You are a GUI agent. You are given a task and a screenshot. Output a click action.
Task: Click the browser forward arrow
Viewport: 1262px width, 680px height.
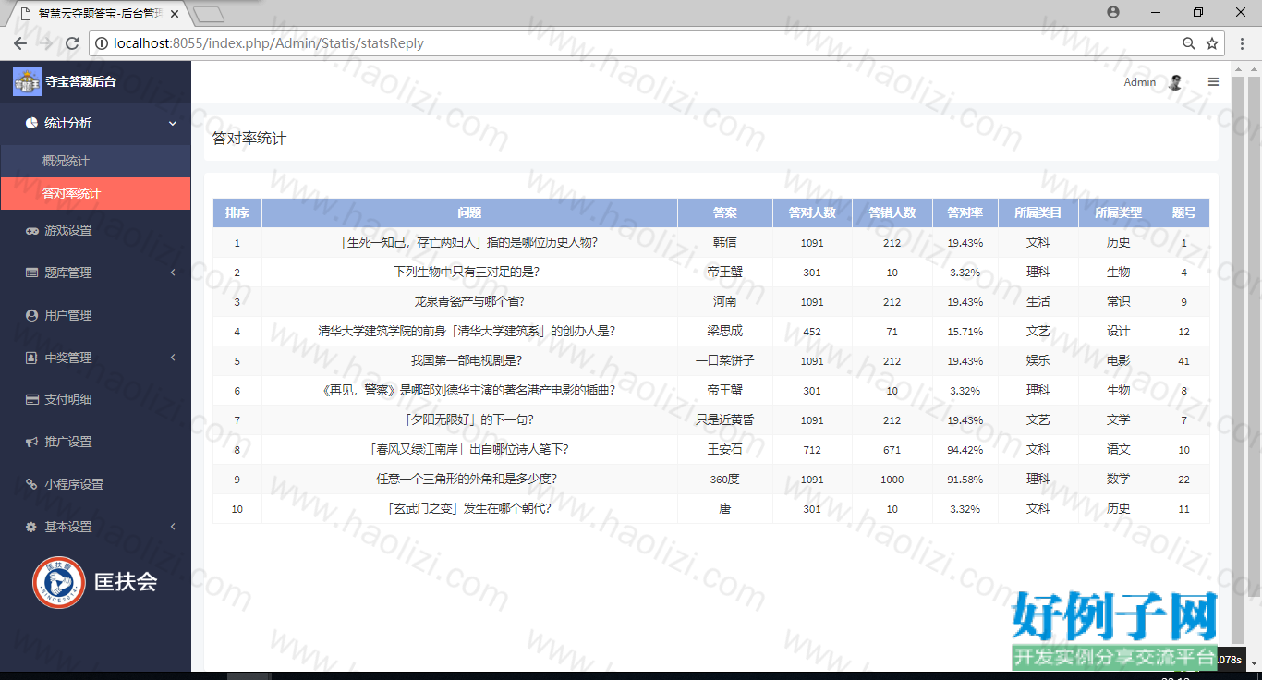pos(45,43)
